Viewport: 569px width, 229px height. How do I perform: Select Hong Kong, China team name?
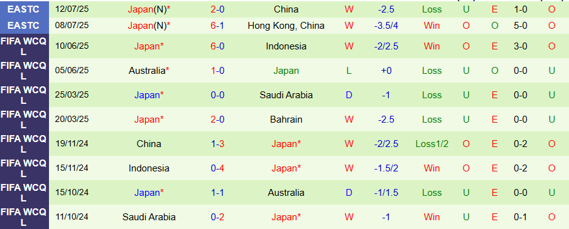286,26
